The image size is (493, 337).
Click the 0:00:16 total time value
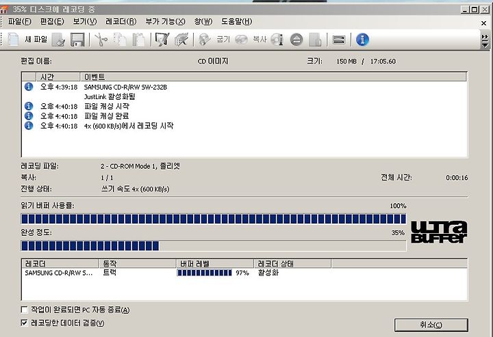pyautogui.click(x=457, y=178)
